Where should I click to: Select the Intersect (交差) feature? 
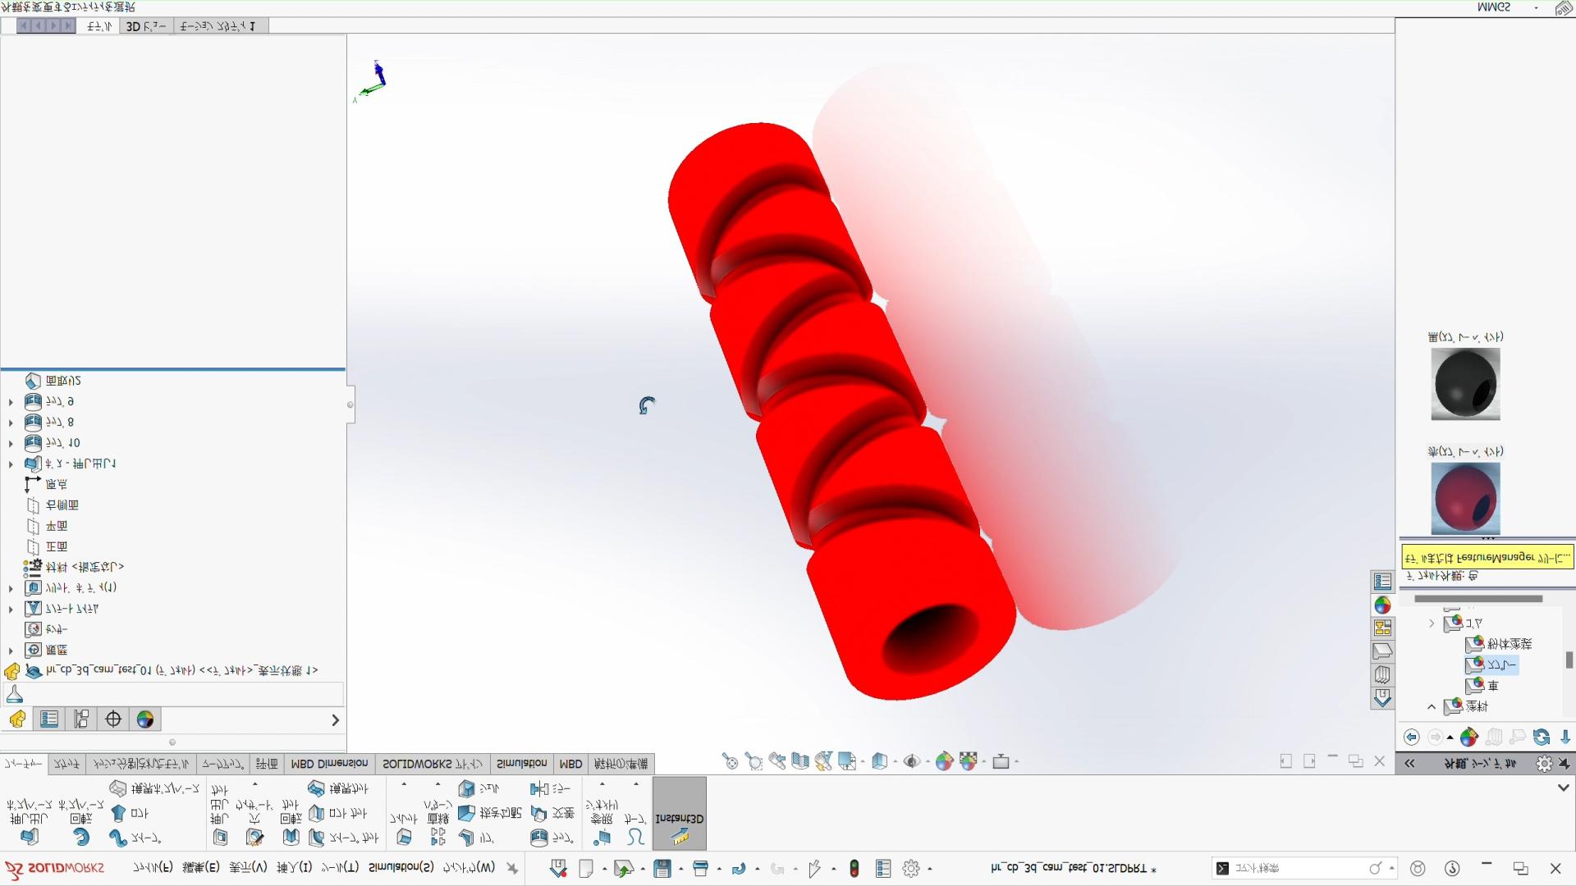pyautogui.click(x=551, y=813)
